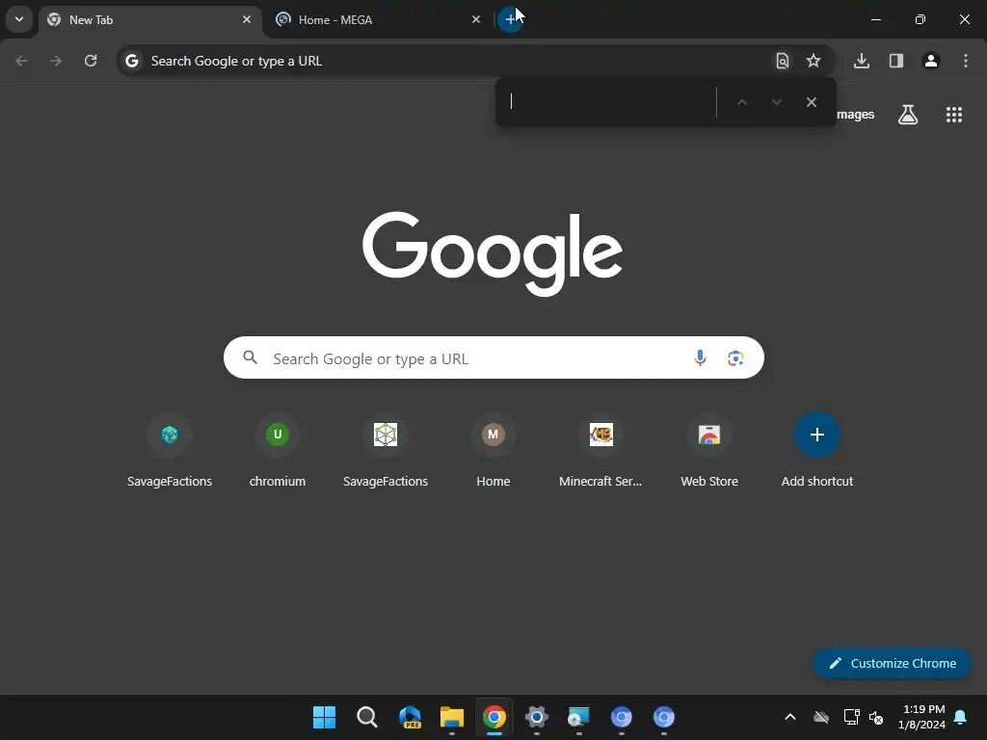Open the first Chromium taskbar icon
This screenshot has width=987, height=740.
(622, 717)
